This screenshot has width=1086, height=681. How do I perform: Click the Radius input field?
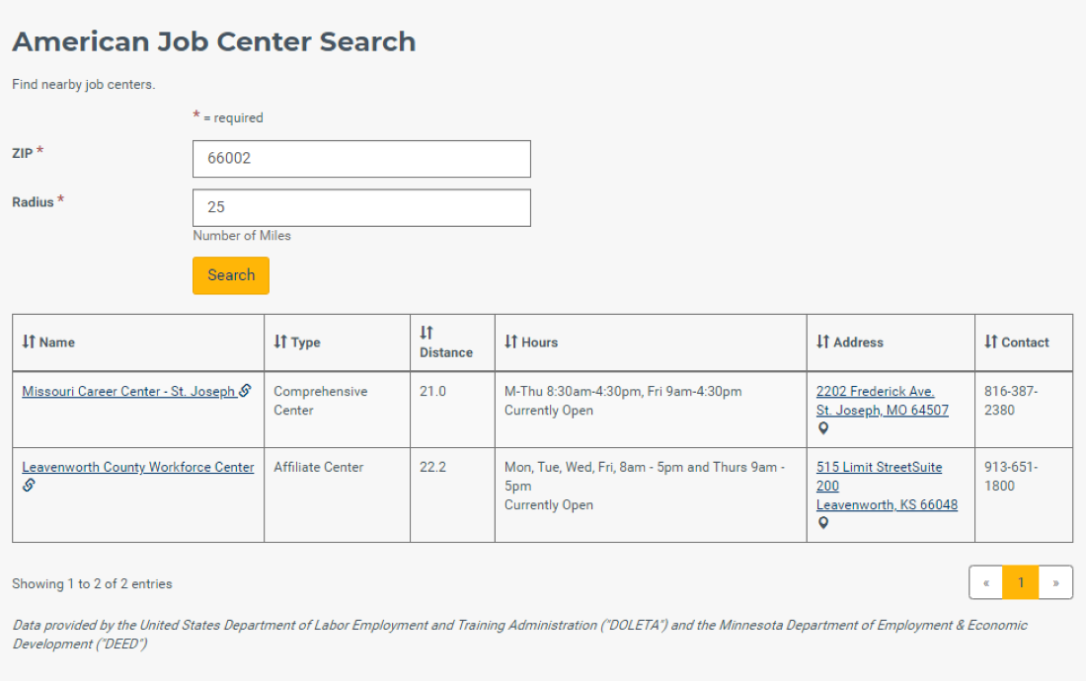tap(361, 207)
